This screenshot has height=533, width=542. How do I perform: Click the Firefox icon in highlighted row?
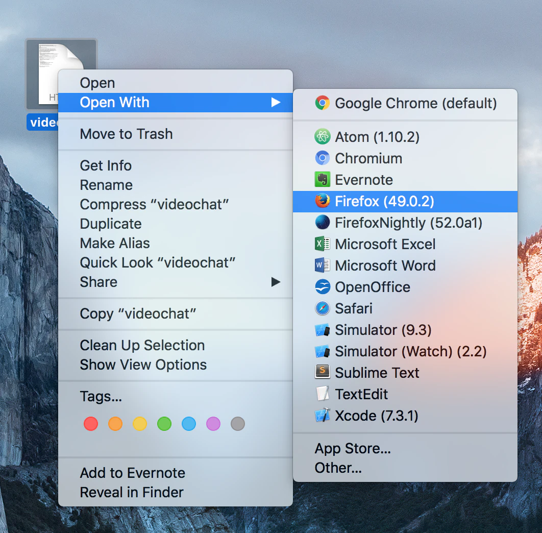pos(322,201)
